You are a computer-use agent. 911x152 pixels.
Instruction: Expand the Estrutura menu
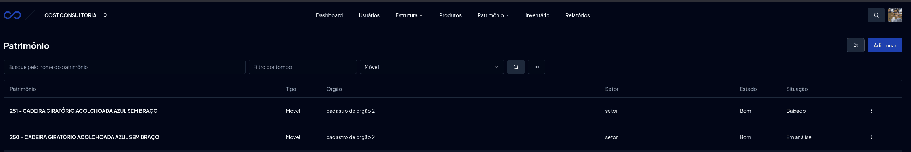click(x=409, y=15)
